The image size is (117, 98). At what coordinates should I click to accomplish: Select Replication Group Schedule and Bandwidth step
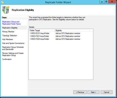(x=13, y=48)
